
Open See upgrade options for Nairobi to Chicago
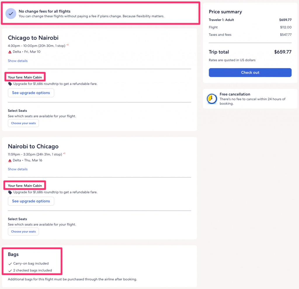click(31, 201)
